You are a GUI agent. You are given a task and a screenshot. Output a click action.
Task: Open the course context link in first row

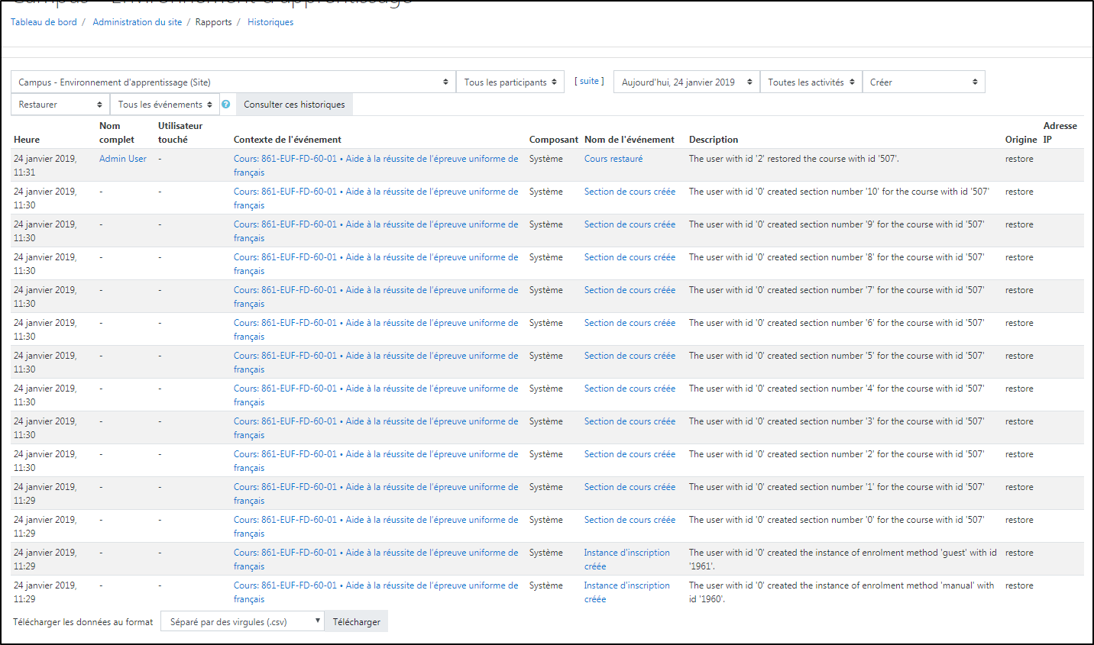tap(375, 159)
